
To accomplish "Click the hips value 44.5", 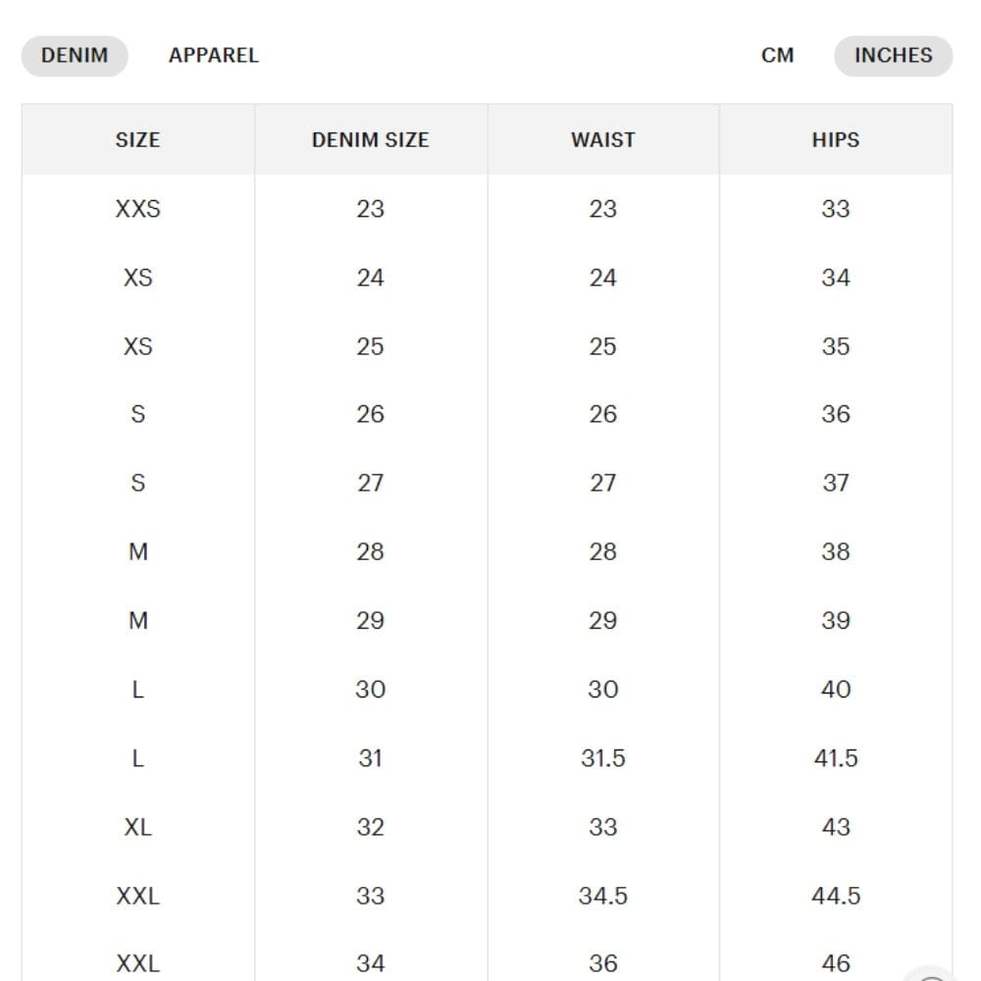I will point(835,896).
